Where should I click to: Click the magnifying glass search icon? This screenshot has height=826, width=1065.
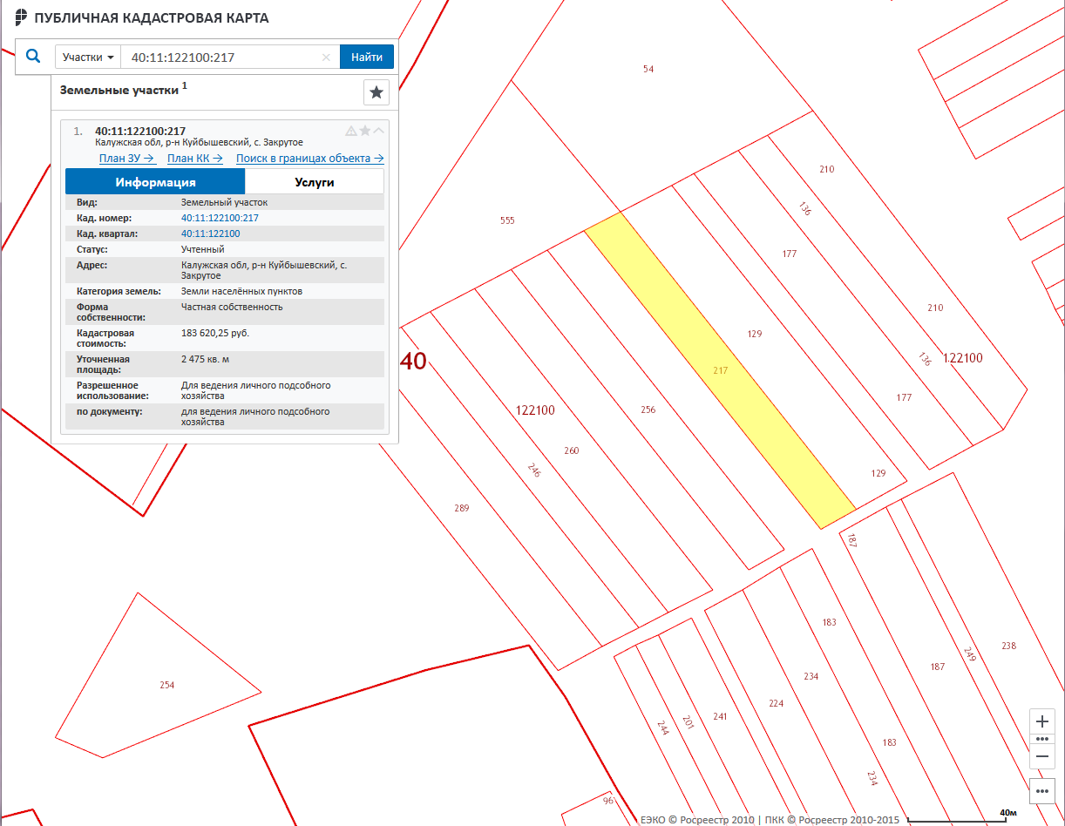tap(33, 57)
